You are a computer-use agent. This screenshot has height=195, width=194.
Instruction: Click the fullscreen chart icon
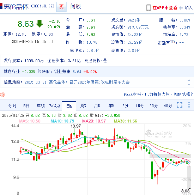click(180, 105)
